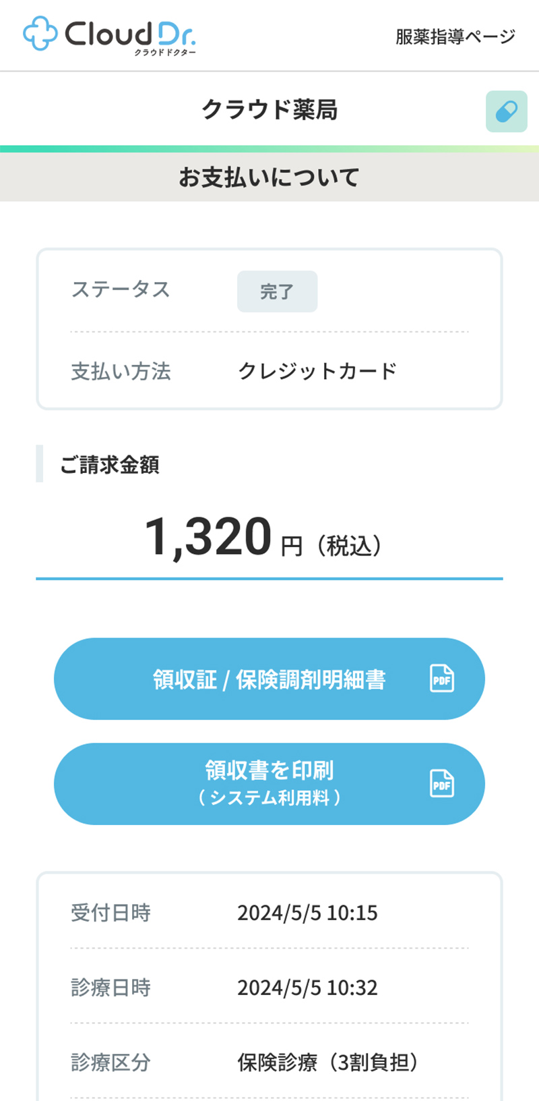The image size is (539, 1101).
Task: Click the ステータス row label
Action: click(x=121, y=289)
